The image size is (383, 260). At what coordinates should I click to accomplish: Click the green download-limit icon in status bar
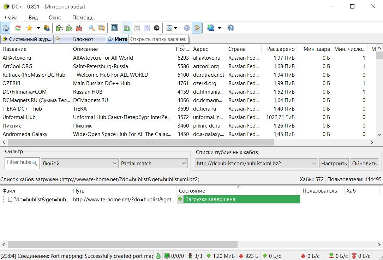[331, 256]
